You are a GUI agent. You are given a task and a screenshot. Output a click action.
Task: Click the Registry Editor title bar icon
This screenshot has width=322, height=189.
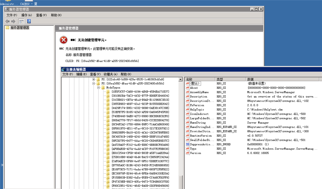(x=63, y=69)
